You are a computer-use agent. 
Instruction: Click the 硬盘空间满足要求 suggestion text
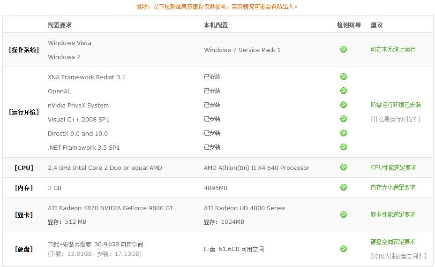[x=393, y=242]
